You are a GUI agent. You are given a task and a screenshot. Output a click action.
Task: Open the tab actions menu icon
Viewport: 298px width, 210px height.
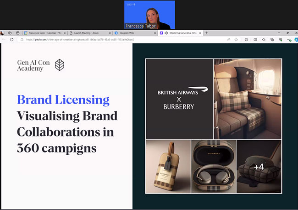tap(18, 33)
